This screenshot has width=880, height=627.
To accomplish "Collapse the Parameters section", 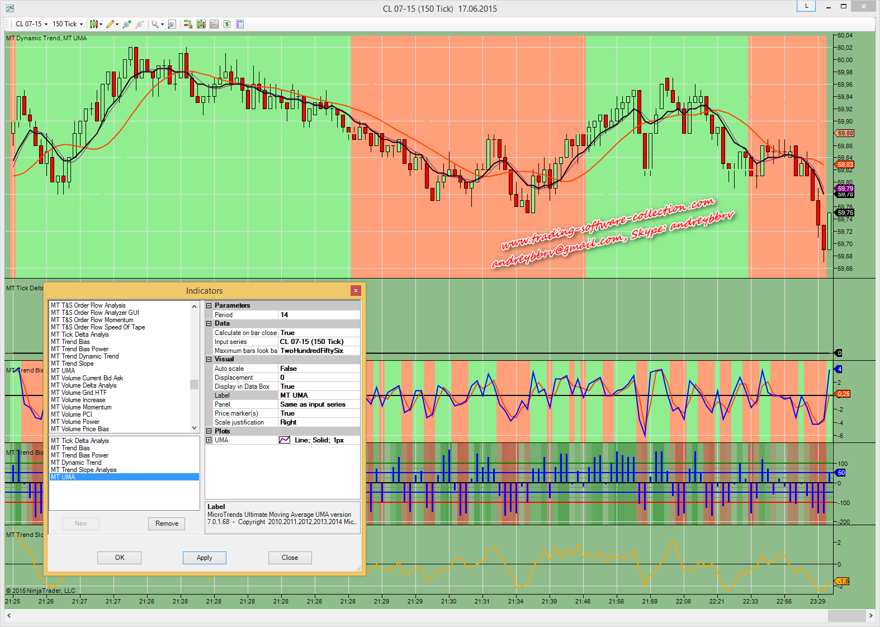I will [x=209, y=305].
